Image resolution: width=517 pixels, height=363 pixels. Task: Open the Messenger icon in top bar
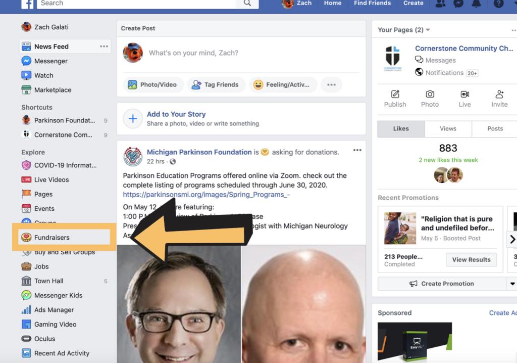coord(458,4)
